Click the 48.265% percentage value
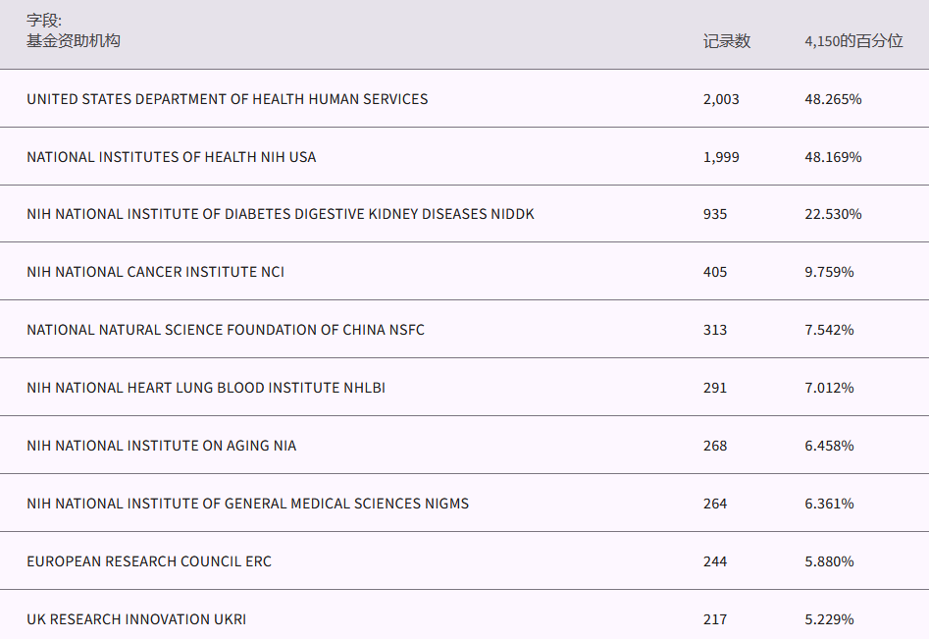The width and height of the screenshot is (929, 639). [833, 99]
